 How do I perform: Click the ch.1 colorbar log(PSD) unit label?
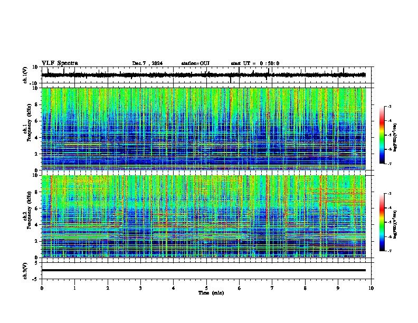[395, 138]
